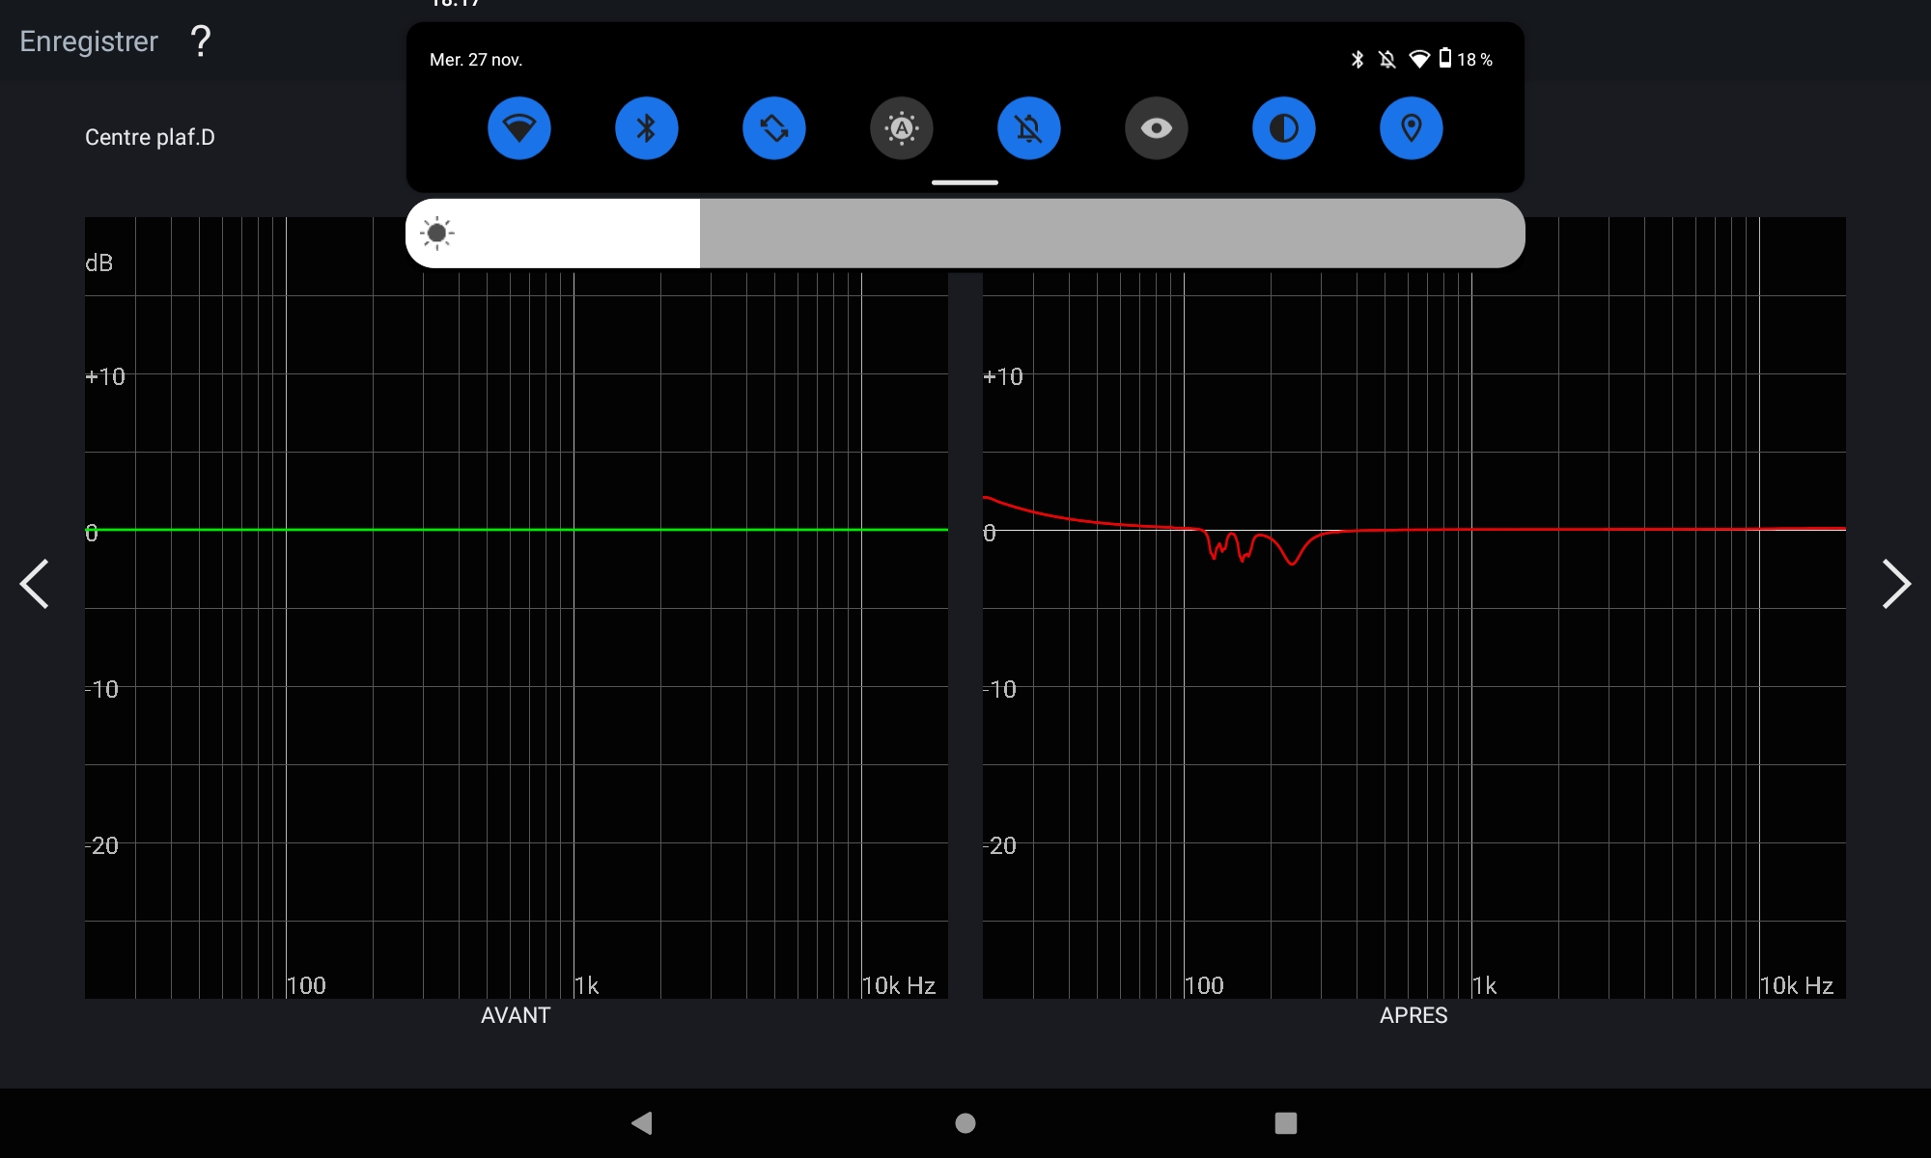1931x1158 pixels.
Task: Tap the eye comfort icon
Action: 1156,128
